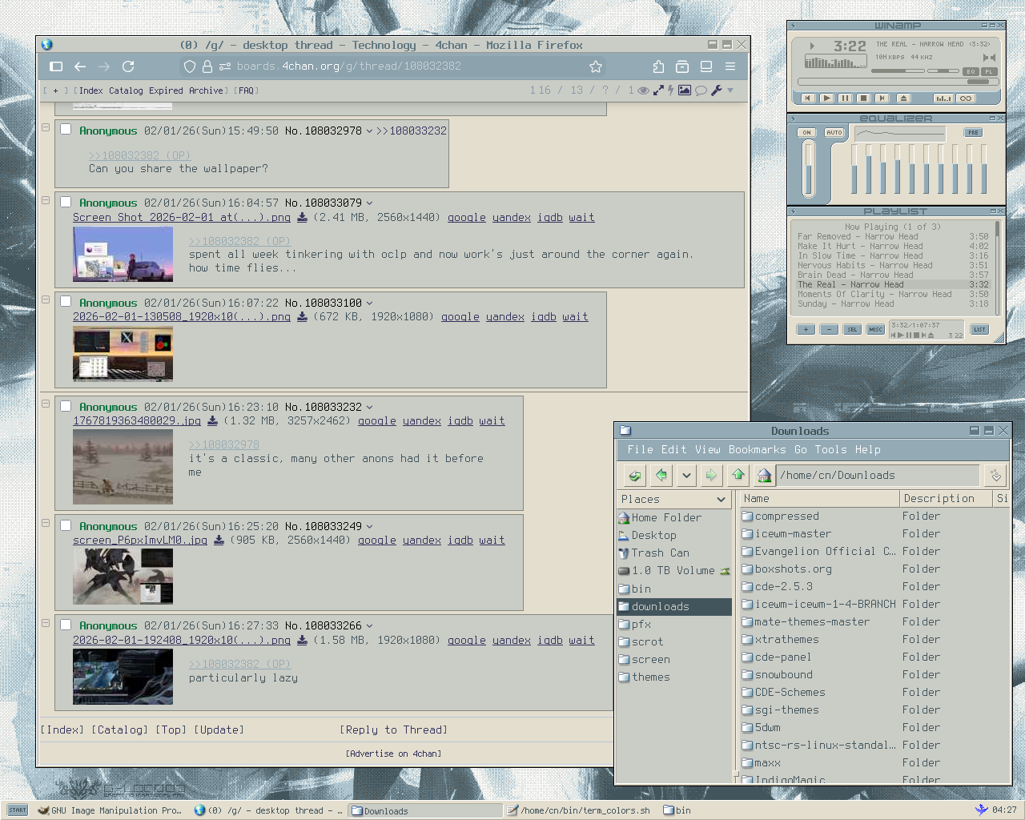
Task: Adjust the Winamp volume slider
Action: point(898,70)
